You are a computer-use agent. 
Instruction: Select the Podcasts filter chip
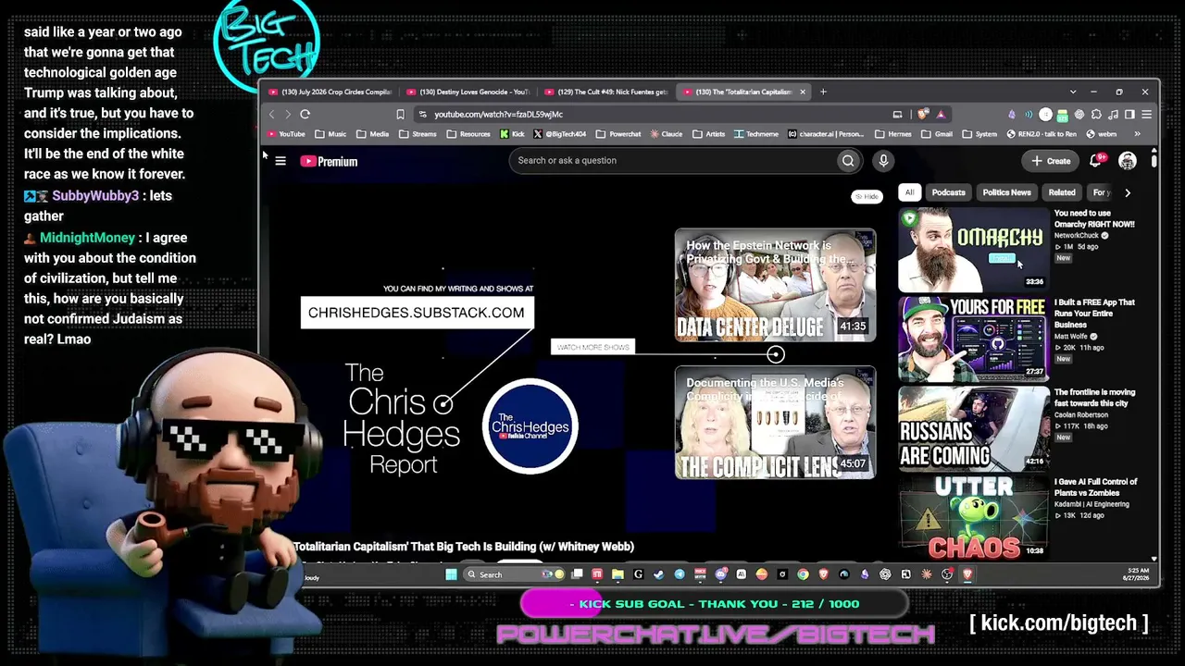(948, 192)
